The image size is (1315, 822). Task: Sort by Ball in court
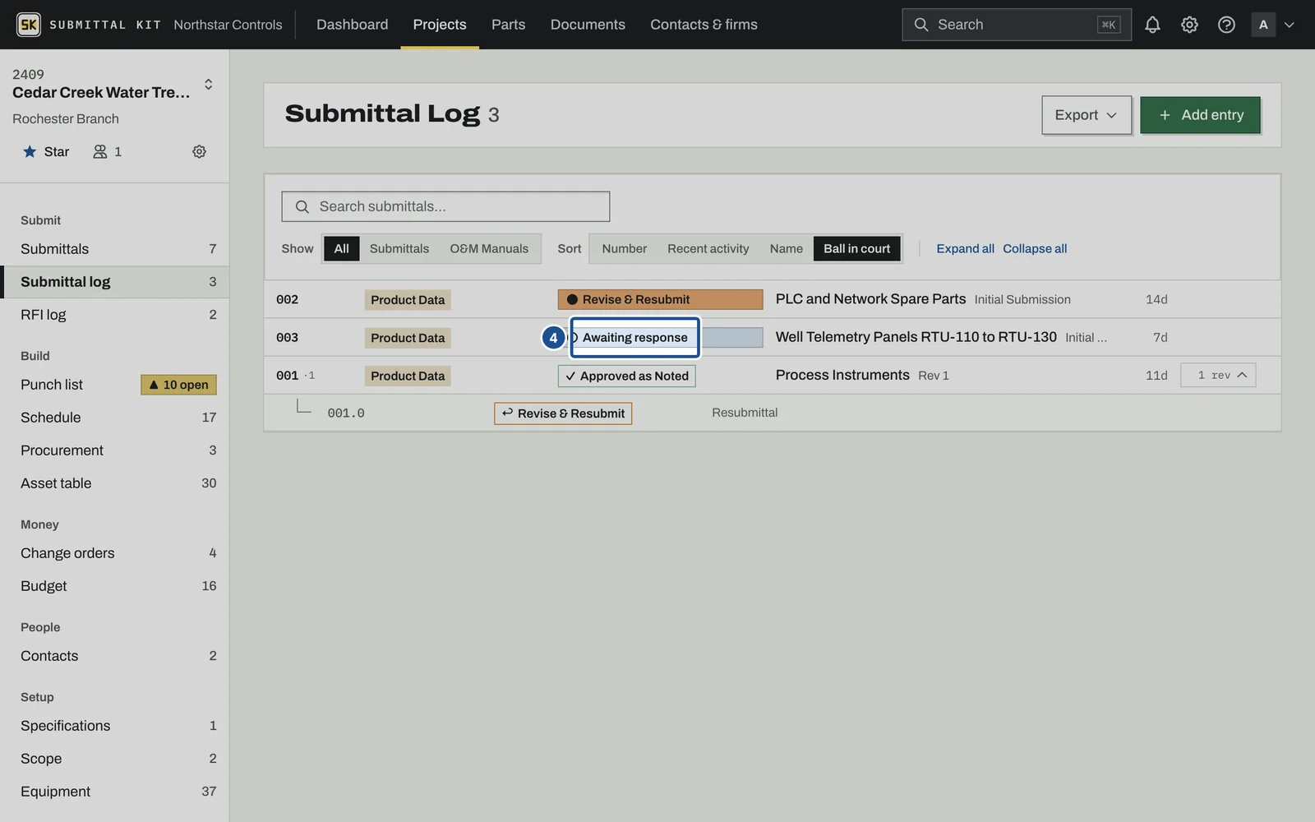[x=856, y=248]
